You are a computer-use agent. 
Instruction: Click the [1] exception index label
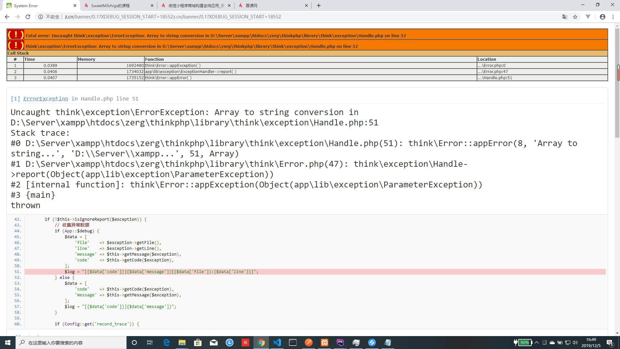pos(15,99)
